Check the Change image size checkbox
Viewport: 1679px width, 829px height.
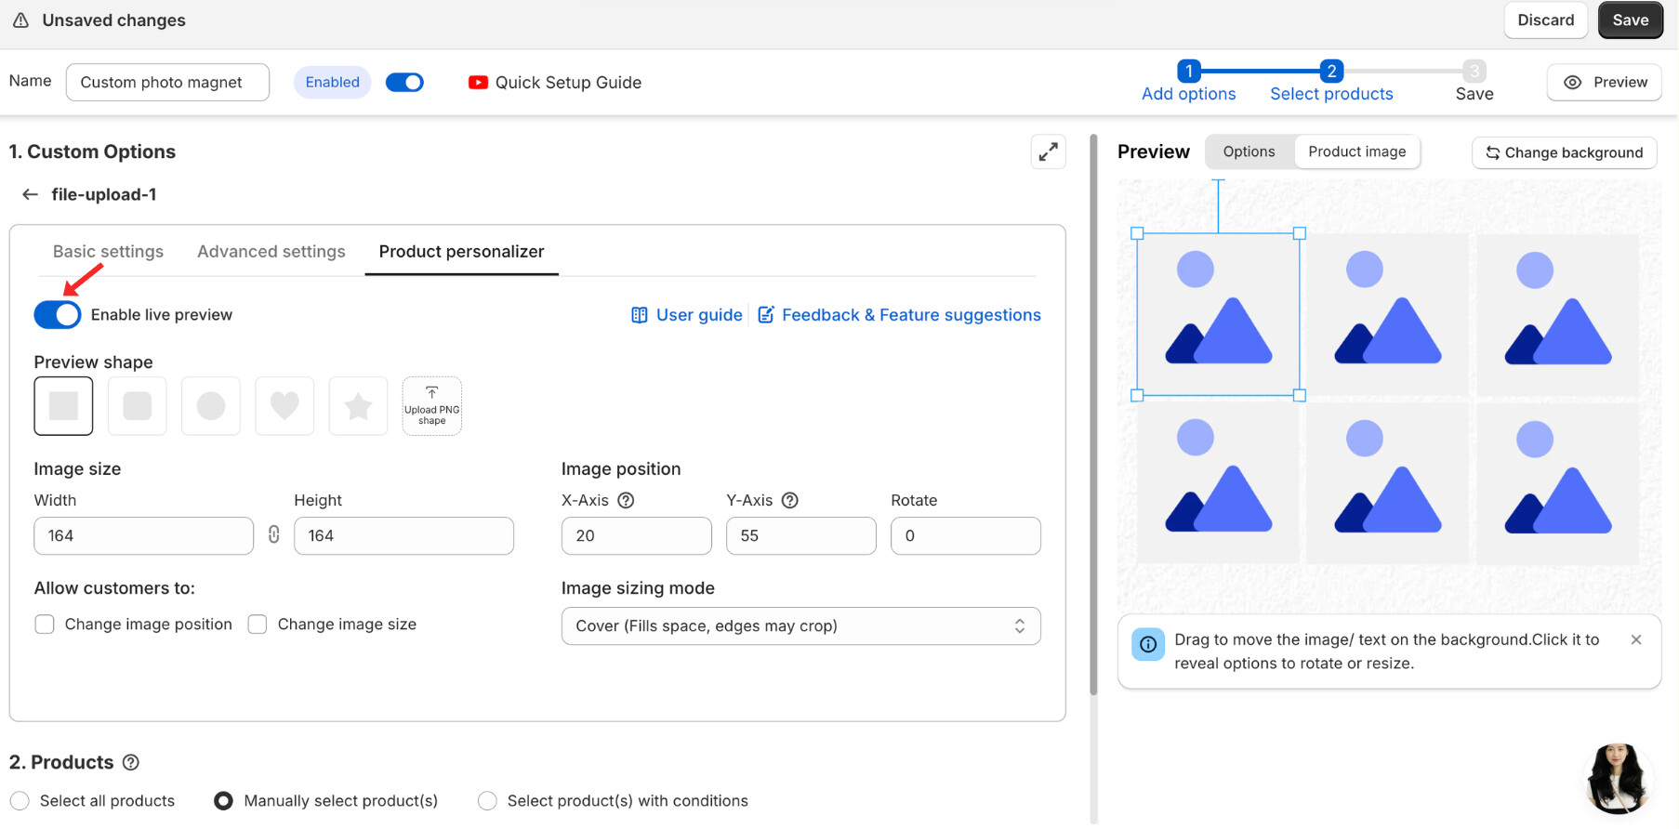tap(258, 625)
